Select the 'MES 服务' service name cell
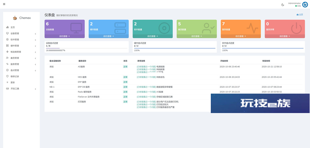Viewport: 310px width, 148px height. 82,77
